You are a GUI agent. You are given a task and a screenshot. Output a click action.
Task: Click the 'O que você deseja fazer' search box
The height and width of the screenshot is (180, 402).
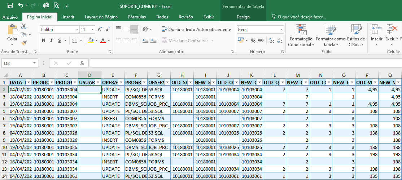pos(299,17)
